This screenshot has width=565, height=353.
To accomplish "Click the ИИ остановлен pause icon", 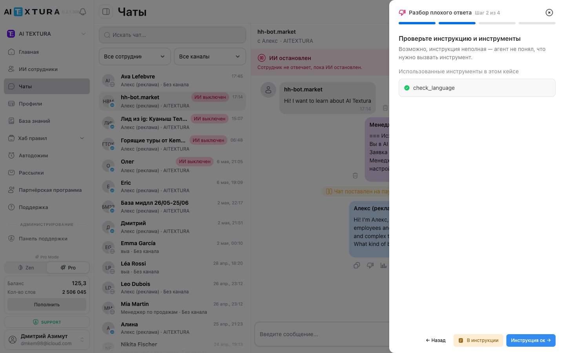I will pyautogui.click(x=262, y=58).
